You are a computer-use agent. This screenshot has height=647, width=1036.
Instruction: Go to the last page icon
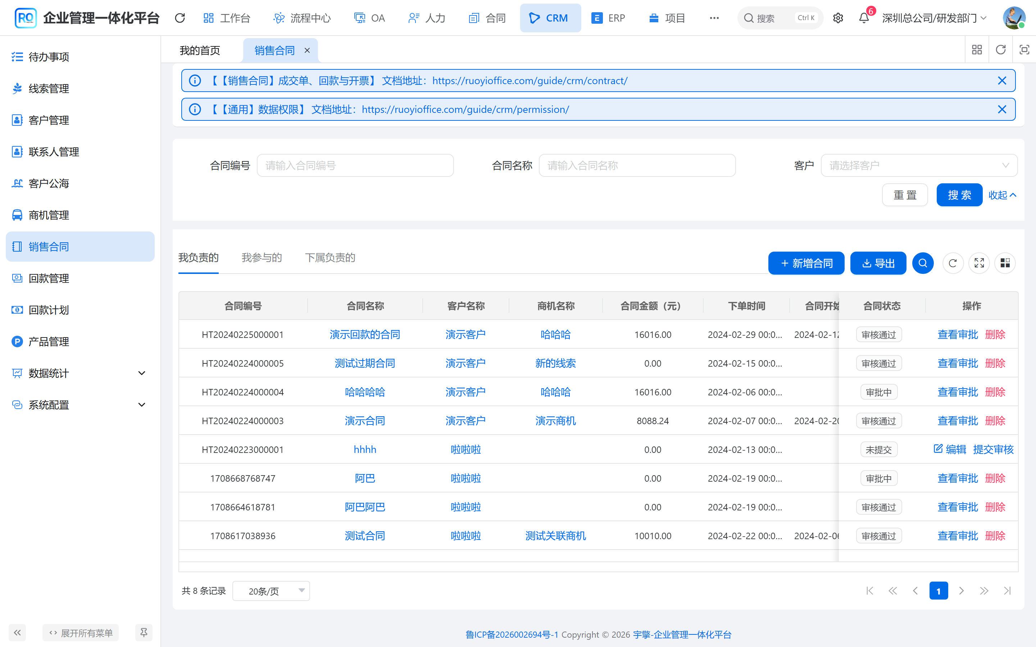pyautogui.click(x=1007, y=591)
